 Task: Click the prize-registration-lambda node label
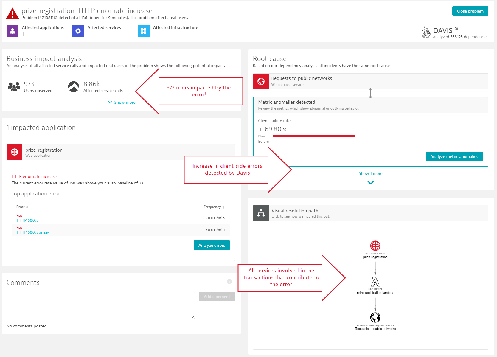click(x=375, y=293)
